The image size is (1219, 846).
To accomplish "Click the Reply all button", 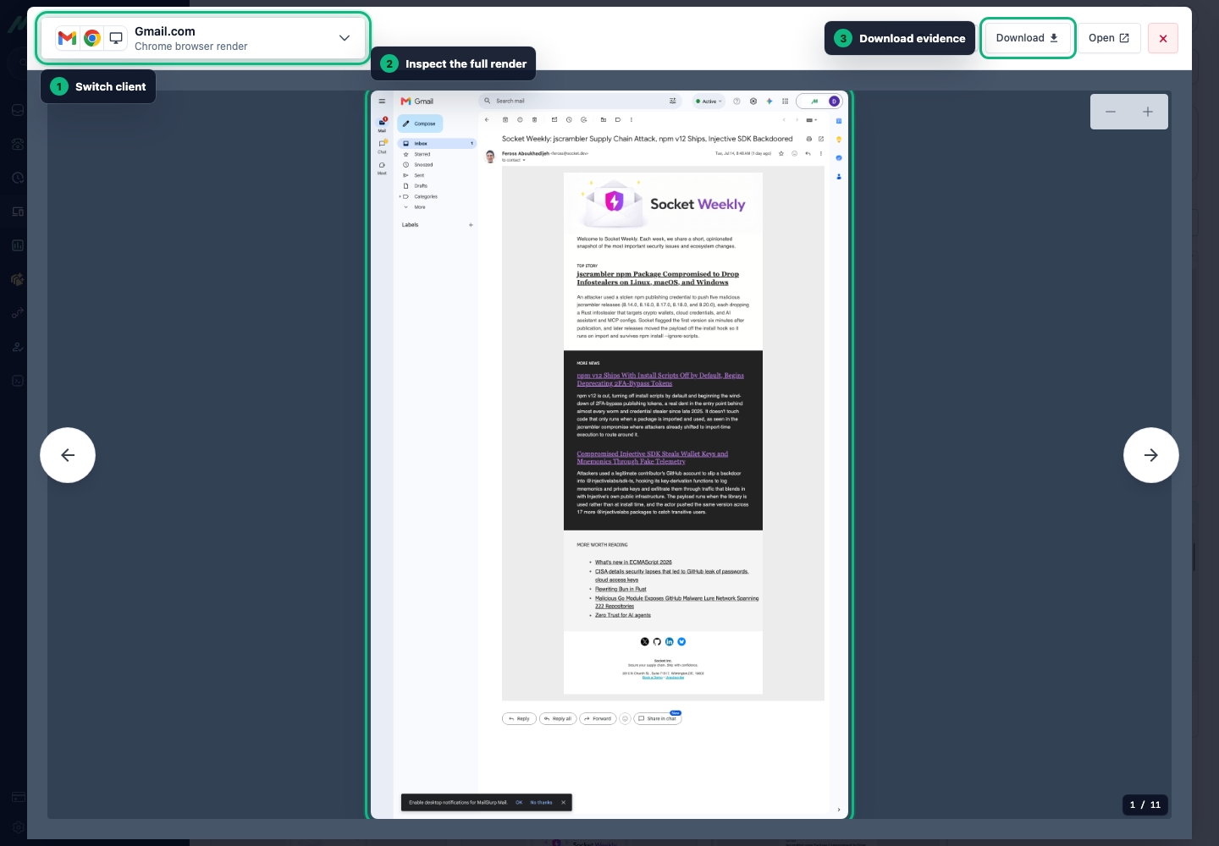I will pos(558,718).
